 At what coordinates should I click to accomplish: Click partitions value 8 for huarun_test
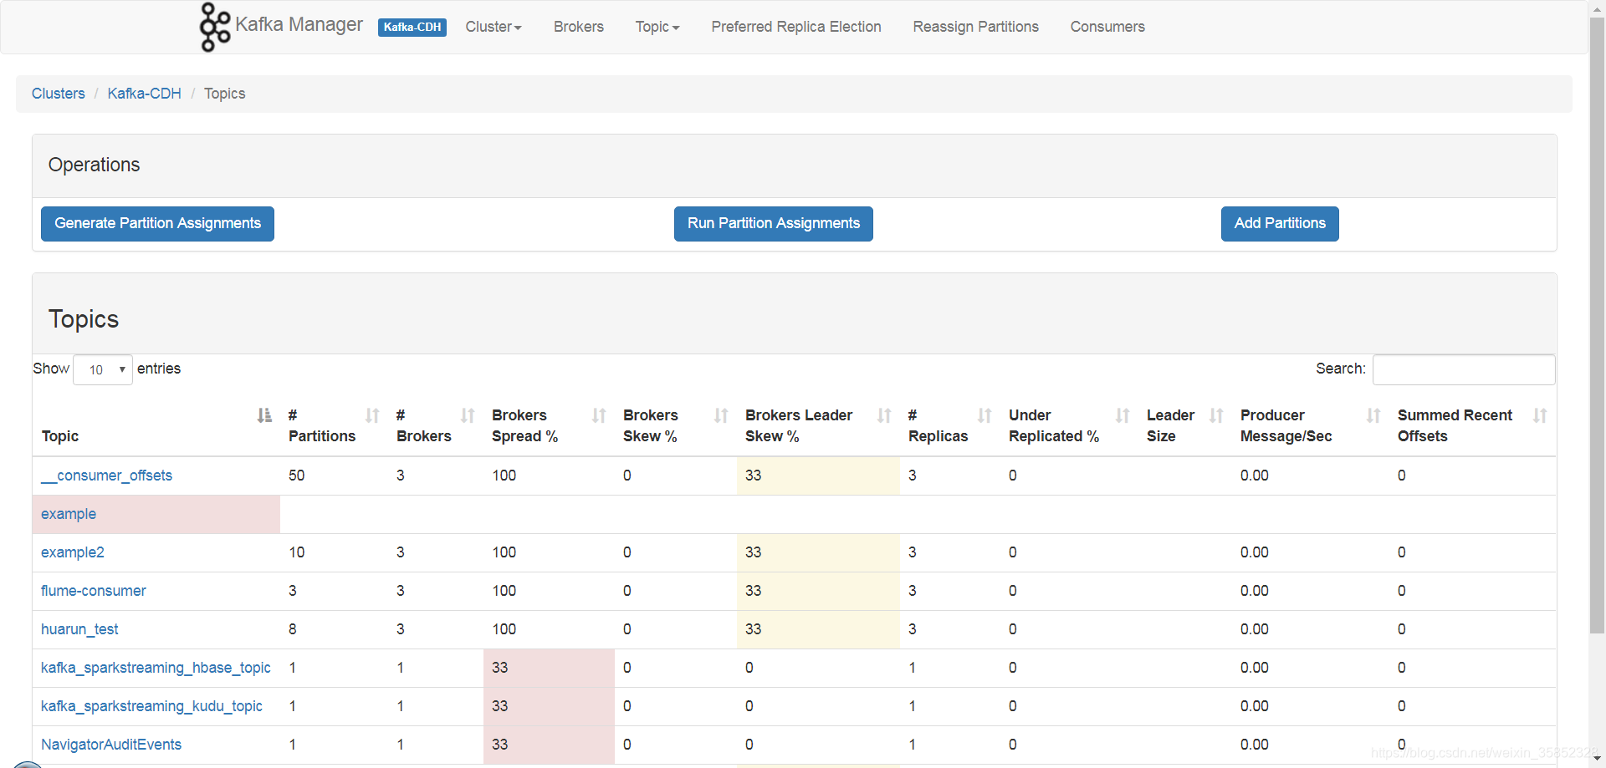[x=293, y=629]
